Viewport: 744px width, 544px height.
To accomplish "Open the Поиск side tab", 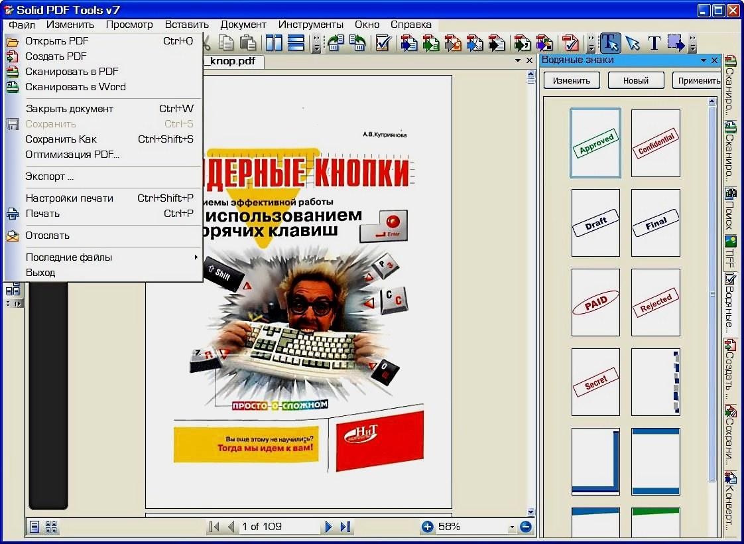I will tap(730, 208).
